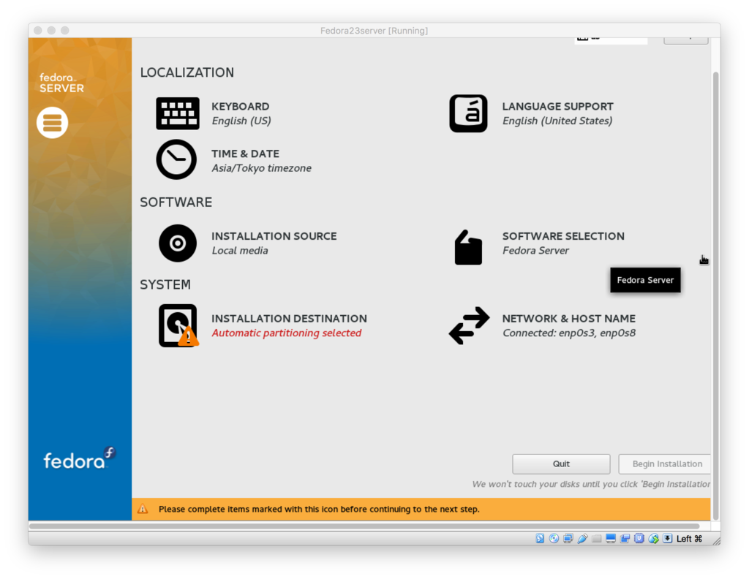Click the VirtualBox keyboard capture arrow icon
This screenshot has height=579, width=749.
point(667,539)
